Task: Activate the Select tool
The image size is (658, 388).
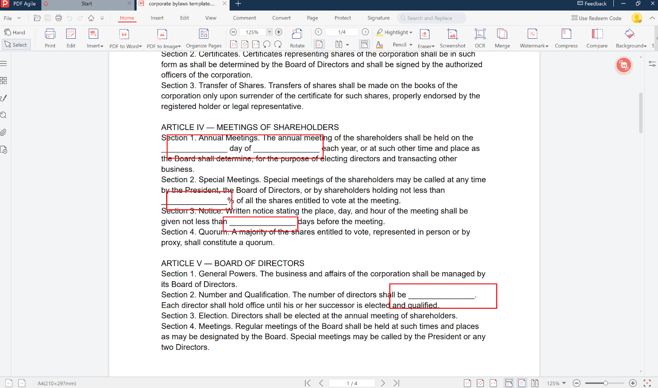Action: (x=16, y=45)
